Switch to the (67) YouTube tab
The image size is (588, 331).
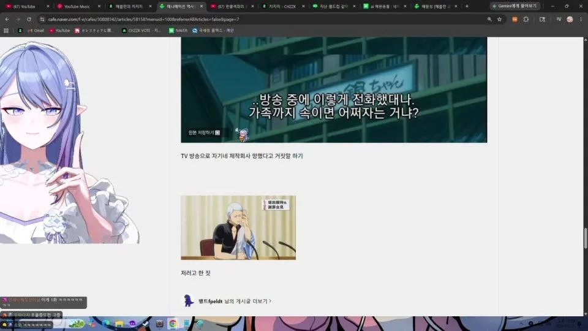click(x=28, y=6)
